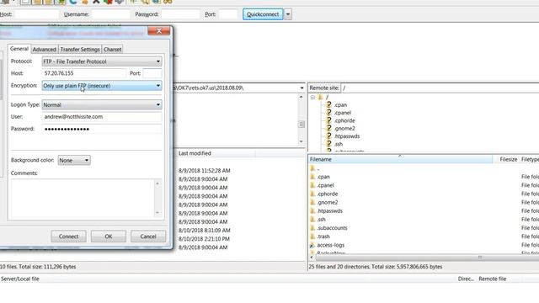Click the 8/9/2018 11:52:28 AM date entry
The image size is (539, 303).
204,170
